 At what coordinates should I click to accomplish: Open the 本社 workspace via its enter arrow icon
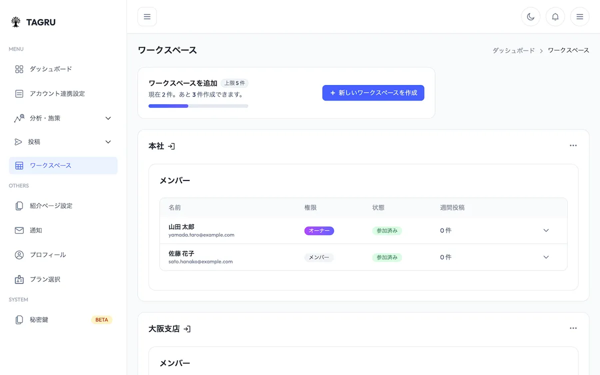pyautogui.click(x=171, y=146)
